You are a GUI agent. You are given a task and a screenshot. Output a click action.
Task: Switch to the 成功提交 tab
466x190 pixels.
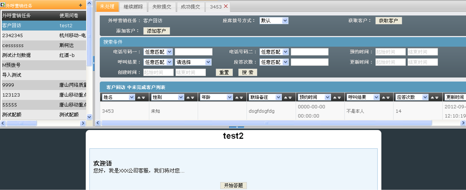(x=190, y=7)
